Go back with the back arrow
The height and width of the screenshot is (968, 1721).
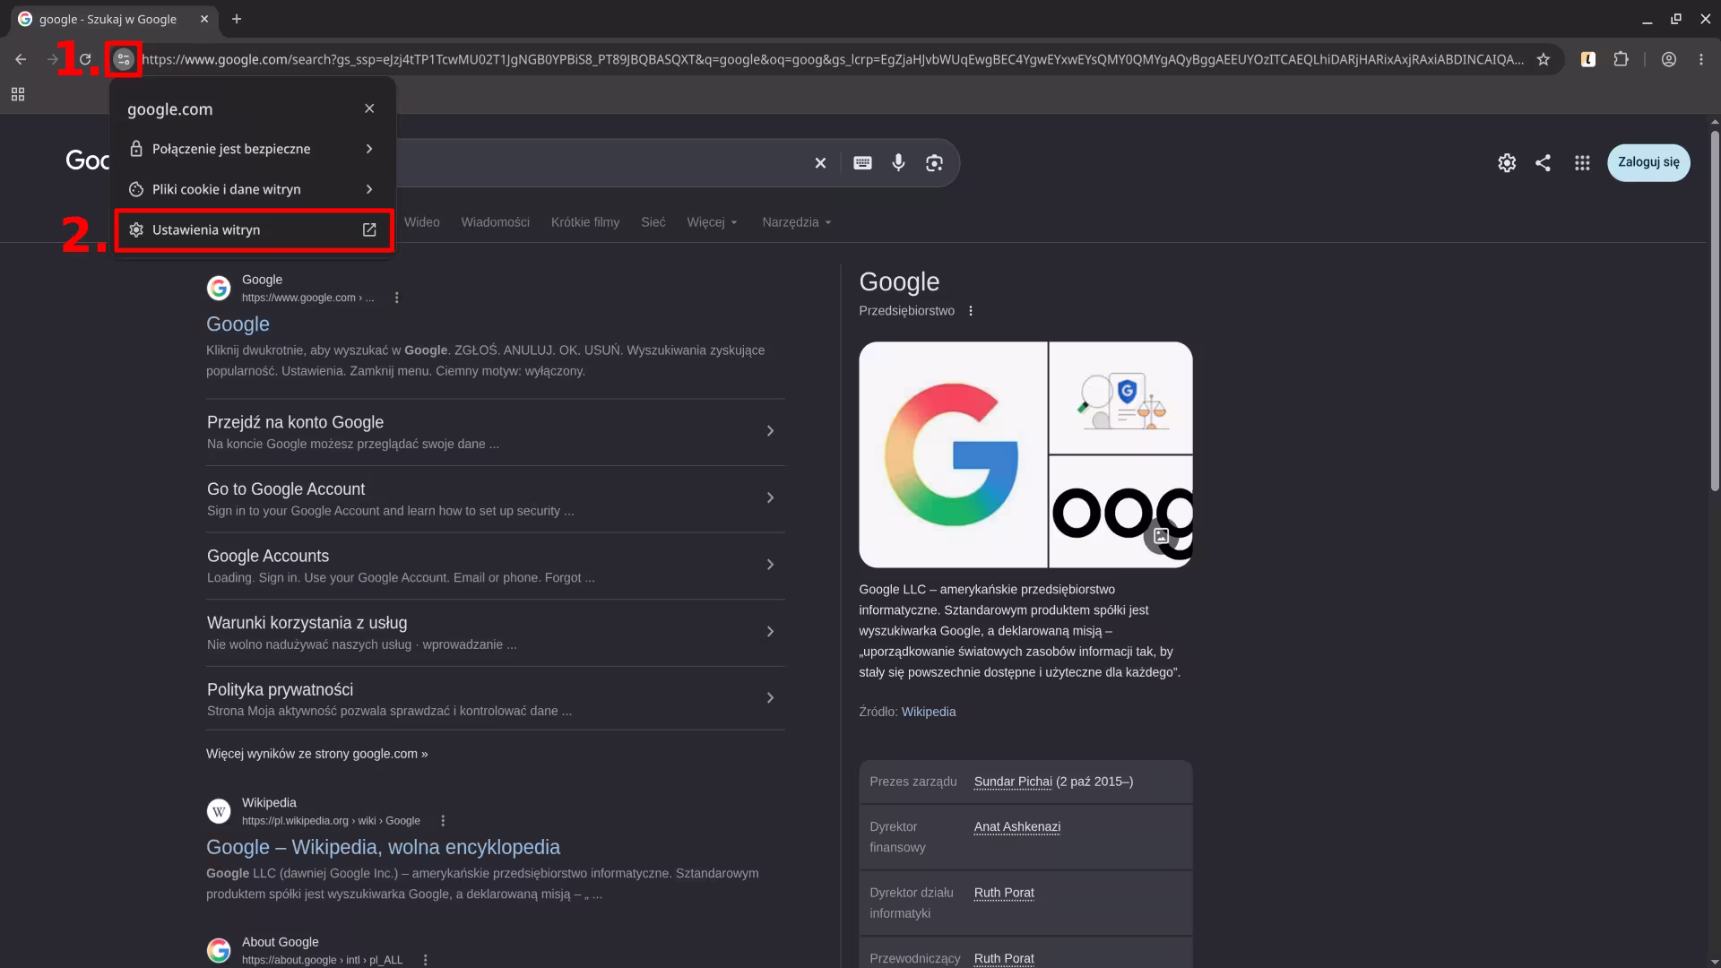click(21, 60)
